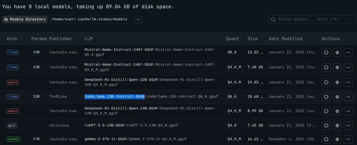Viewport: 357px width, 145px height.
Task: Open more actions for Mistral-Nemo Q8_0 model
Action: point(348,52)
